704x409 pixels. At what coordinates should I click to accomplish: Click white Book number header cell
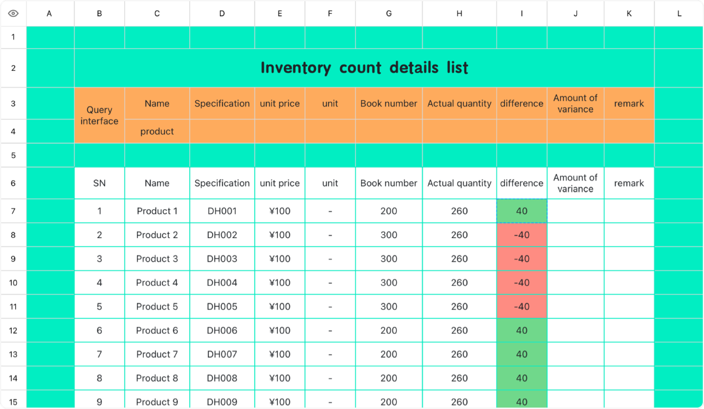389,183
